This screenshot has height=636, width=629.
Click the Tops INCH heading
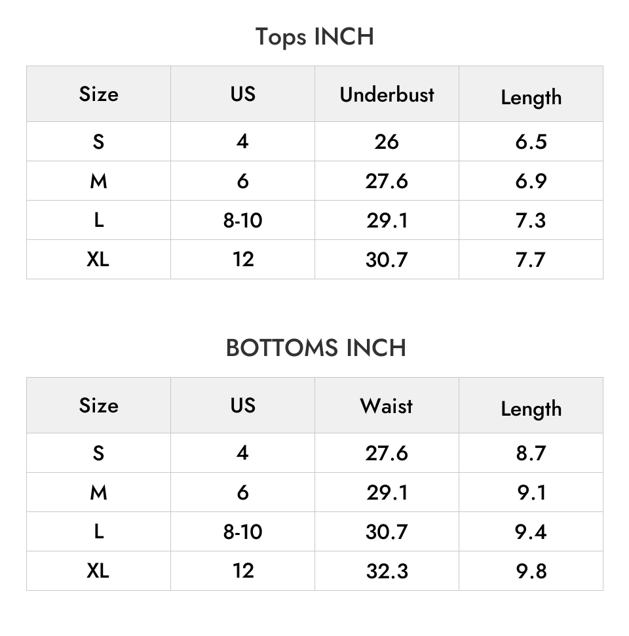point(314,37)
